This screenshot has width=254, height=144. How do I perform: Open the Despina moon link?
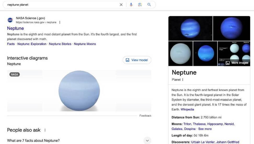(x=190, y=129)
